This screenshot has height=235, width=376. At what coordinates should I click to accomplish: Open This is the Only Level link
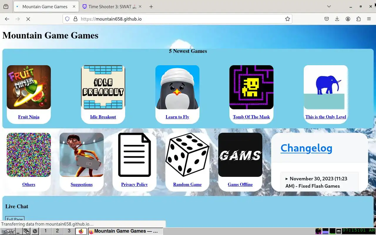point(326,117)
